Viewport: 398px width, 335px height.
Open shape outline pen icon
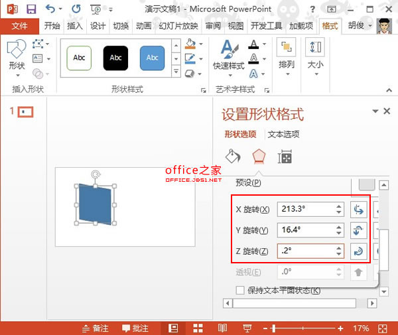(x=190, y=59)
